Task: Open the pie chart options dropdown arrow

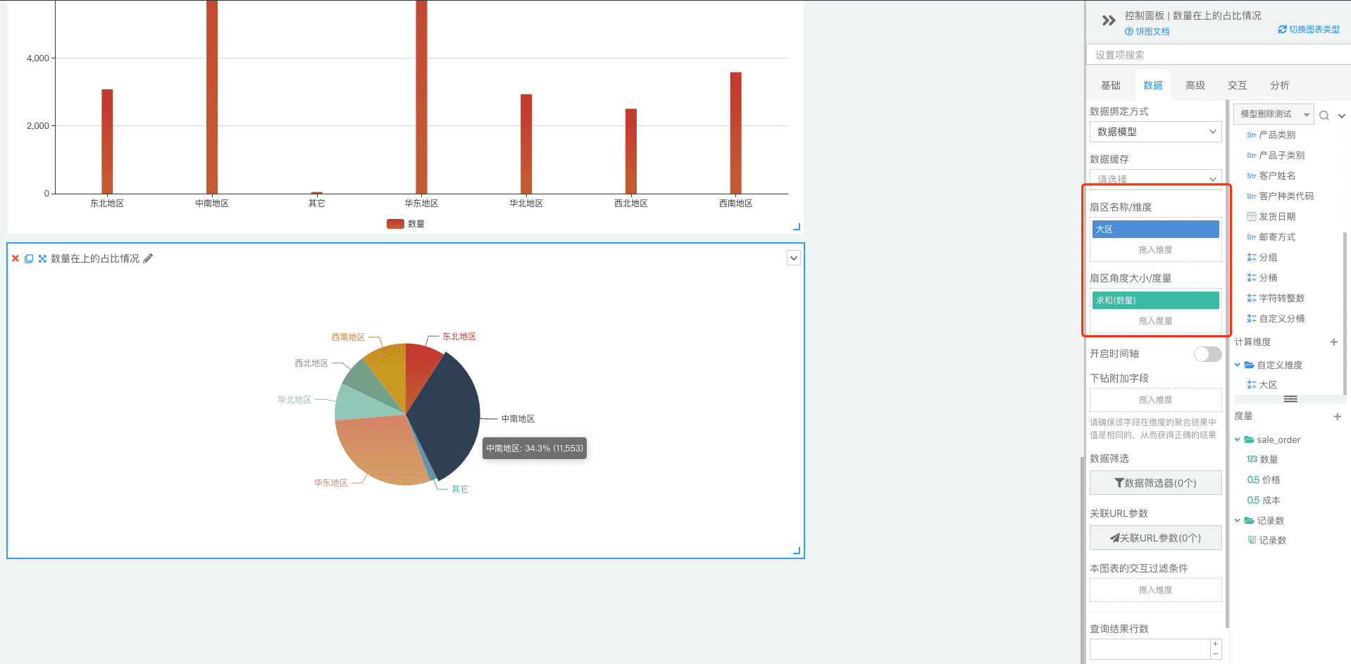Action: coord(794,258)
